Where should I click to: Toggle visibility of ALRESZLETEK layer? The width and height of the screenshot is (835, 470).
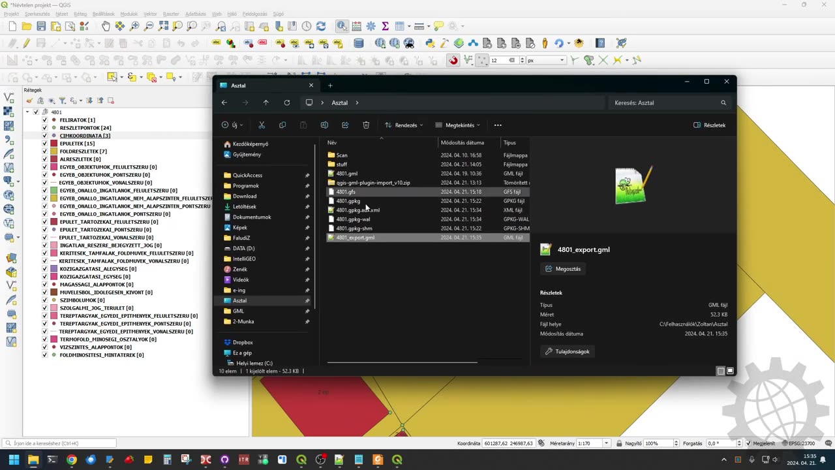click(x=44, y=159)
